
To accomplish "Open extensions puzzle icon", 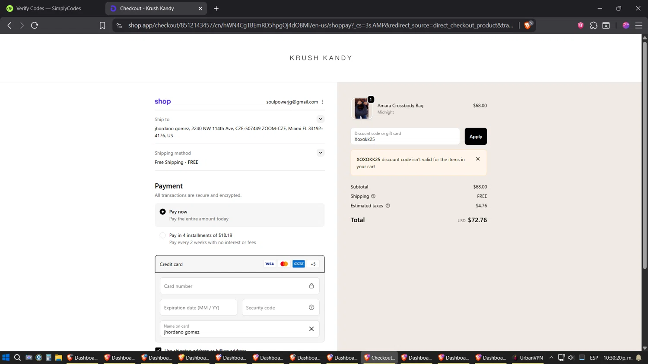I will coord(594,25).
